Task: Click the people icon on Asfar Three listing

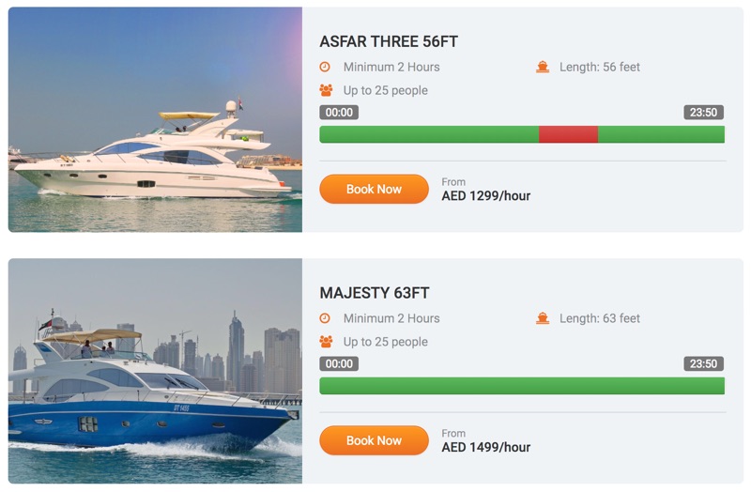Action: (326, 90)
